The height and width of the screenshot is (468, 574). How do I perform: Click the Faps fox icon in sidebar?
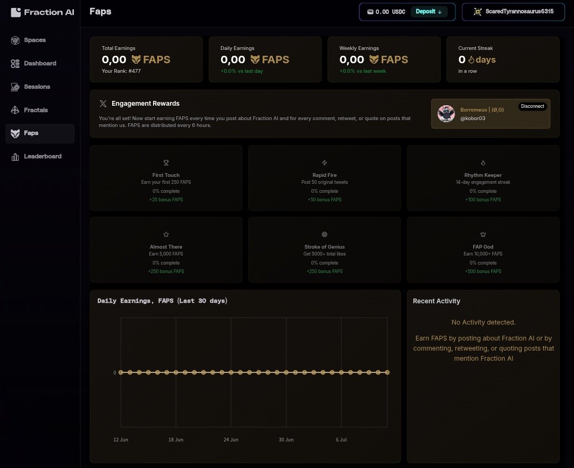tap(15, 133)
